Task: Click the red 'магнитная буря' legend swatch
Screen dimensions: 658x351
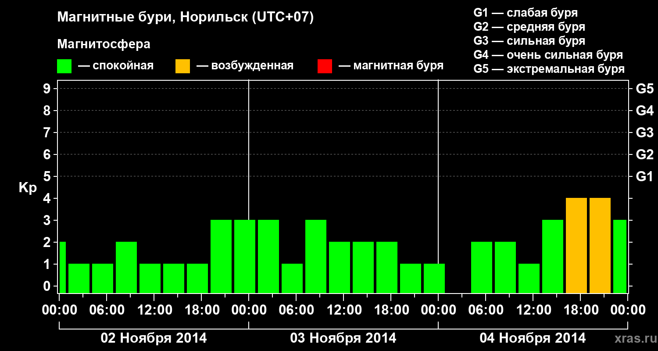Action: point(325,66)
